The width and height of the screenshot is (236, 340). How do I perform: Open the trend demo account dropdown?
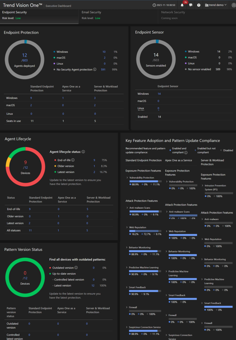(216, 5)
